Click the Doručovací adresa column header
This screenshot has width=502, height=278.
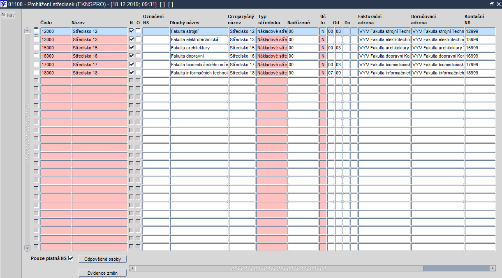[423, 19]
